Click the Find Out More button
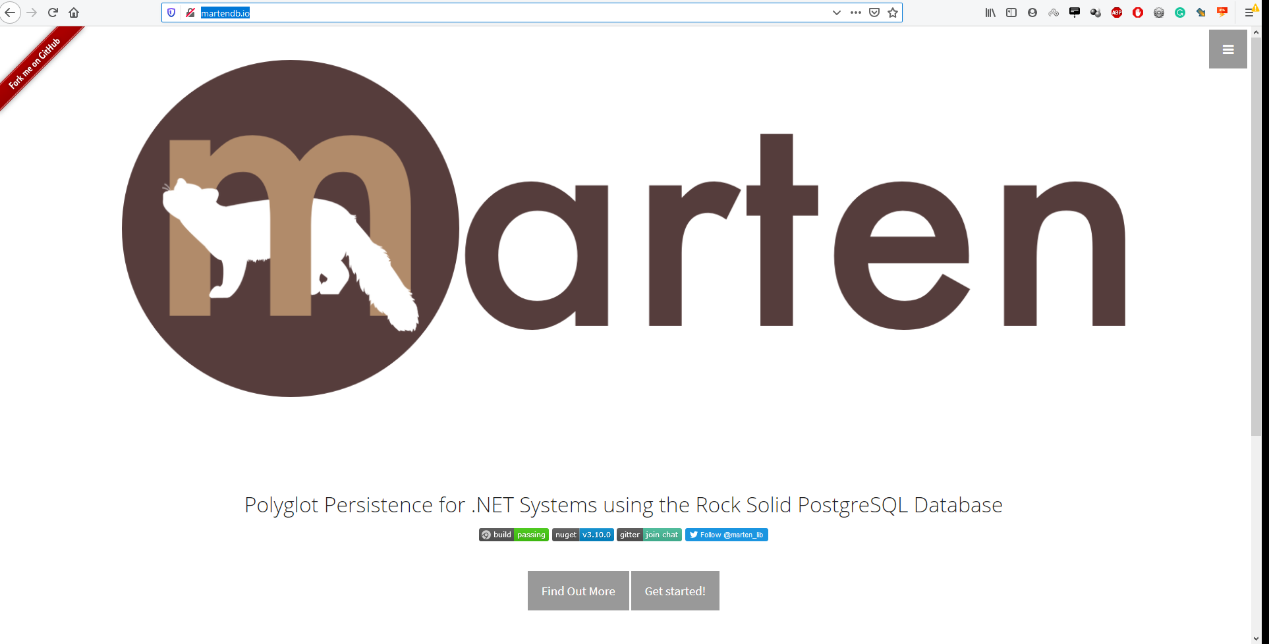Image resolution: width=1269 pixels, height=644 pixels. click(x=578, y=591)
